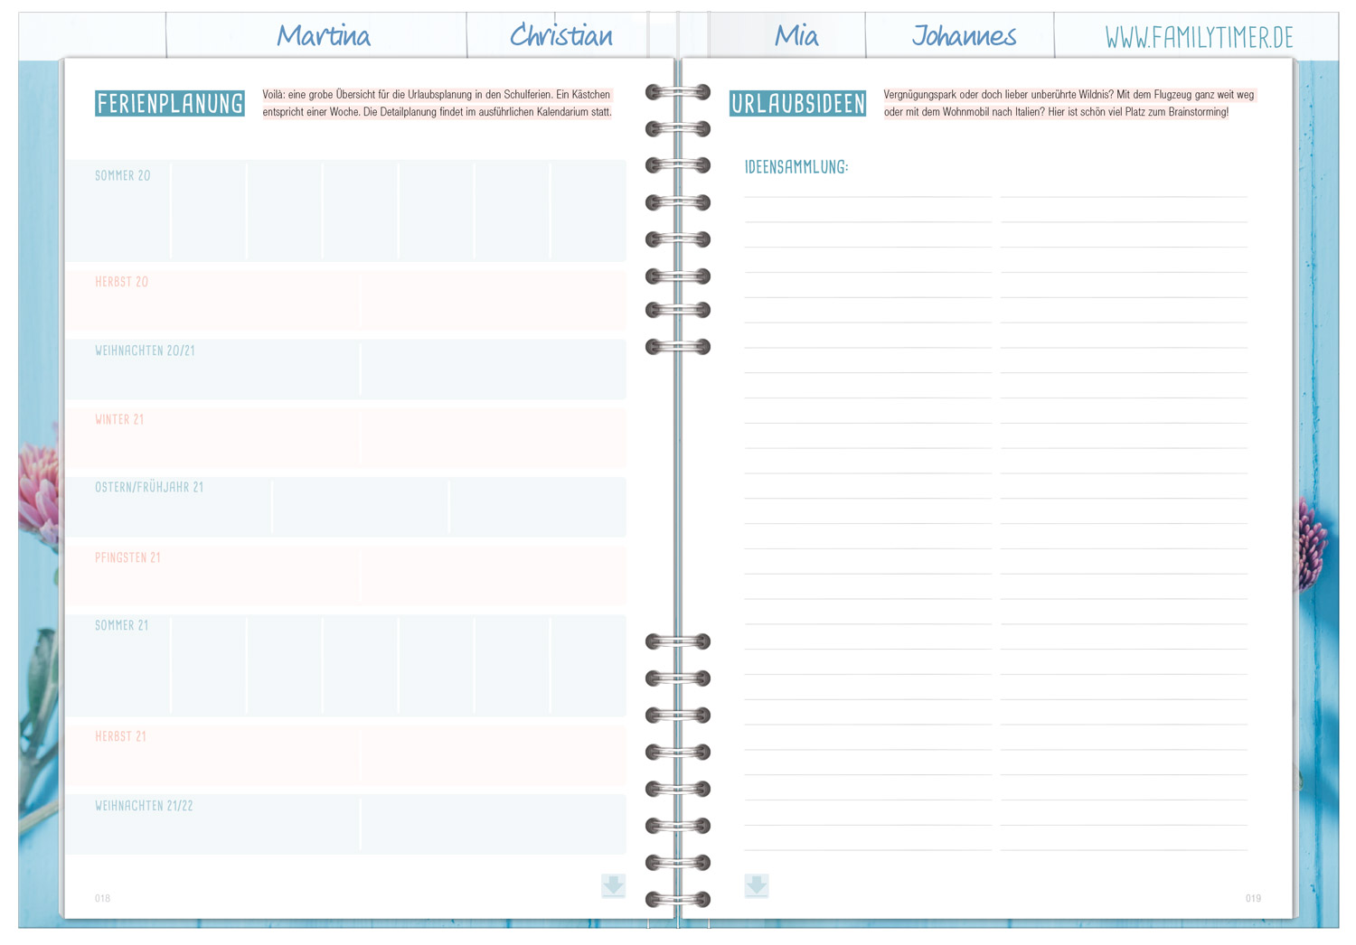This screenshot has width=1356, height=945.
Task: Select the Martina tab
Action: coord(323,36)
